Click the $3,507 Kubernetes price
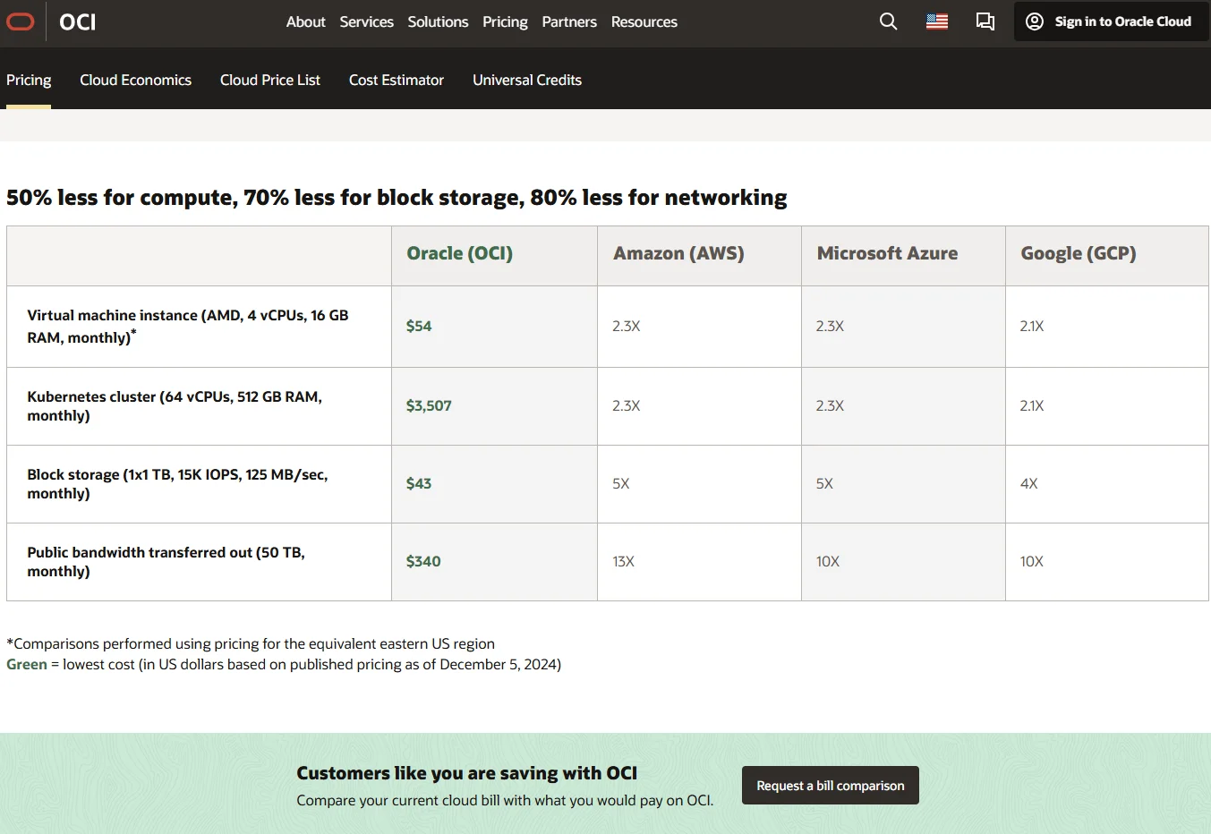The height and width of the screenshot is (834, 1211). tap(429, 405)
